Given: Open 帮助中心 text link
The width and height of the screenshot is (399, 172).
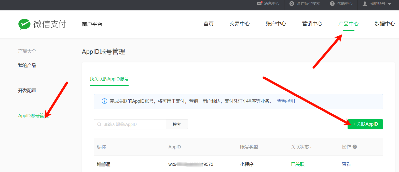Looking at the screenshot, I should (345, 4).
